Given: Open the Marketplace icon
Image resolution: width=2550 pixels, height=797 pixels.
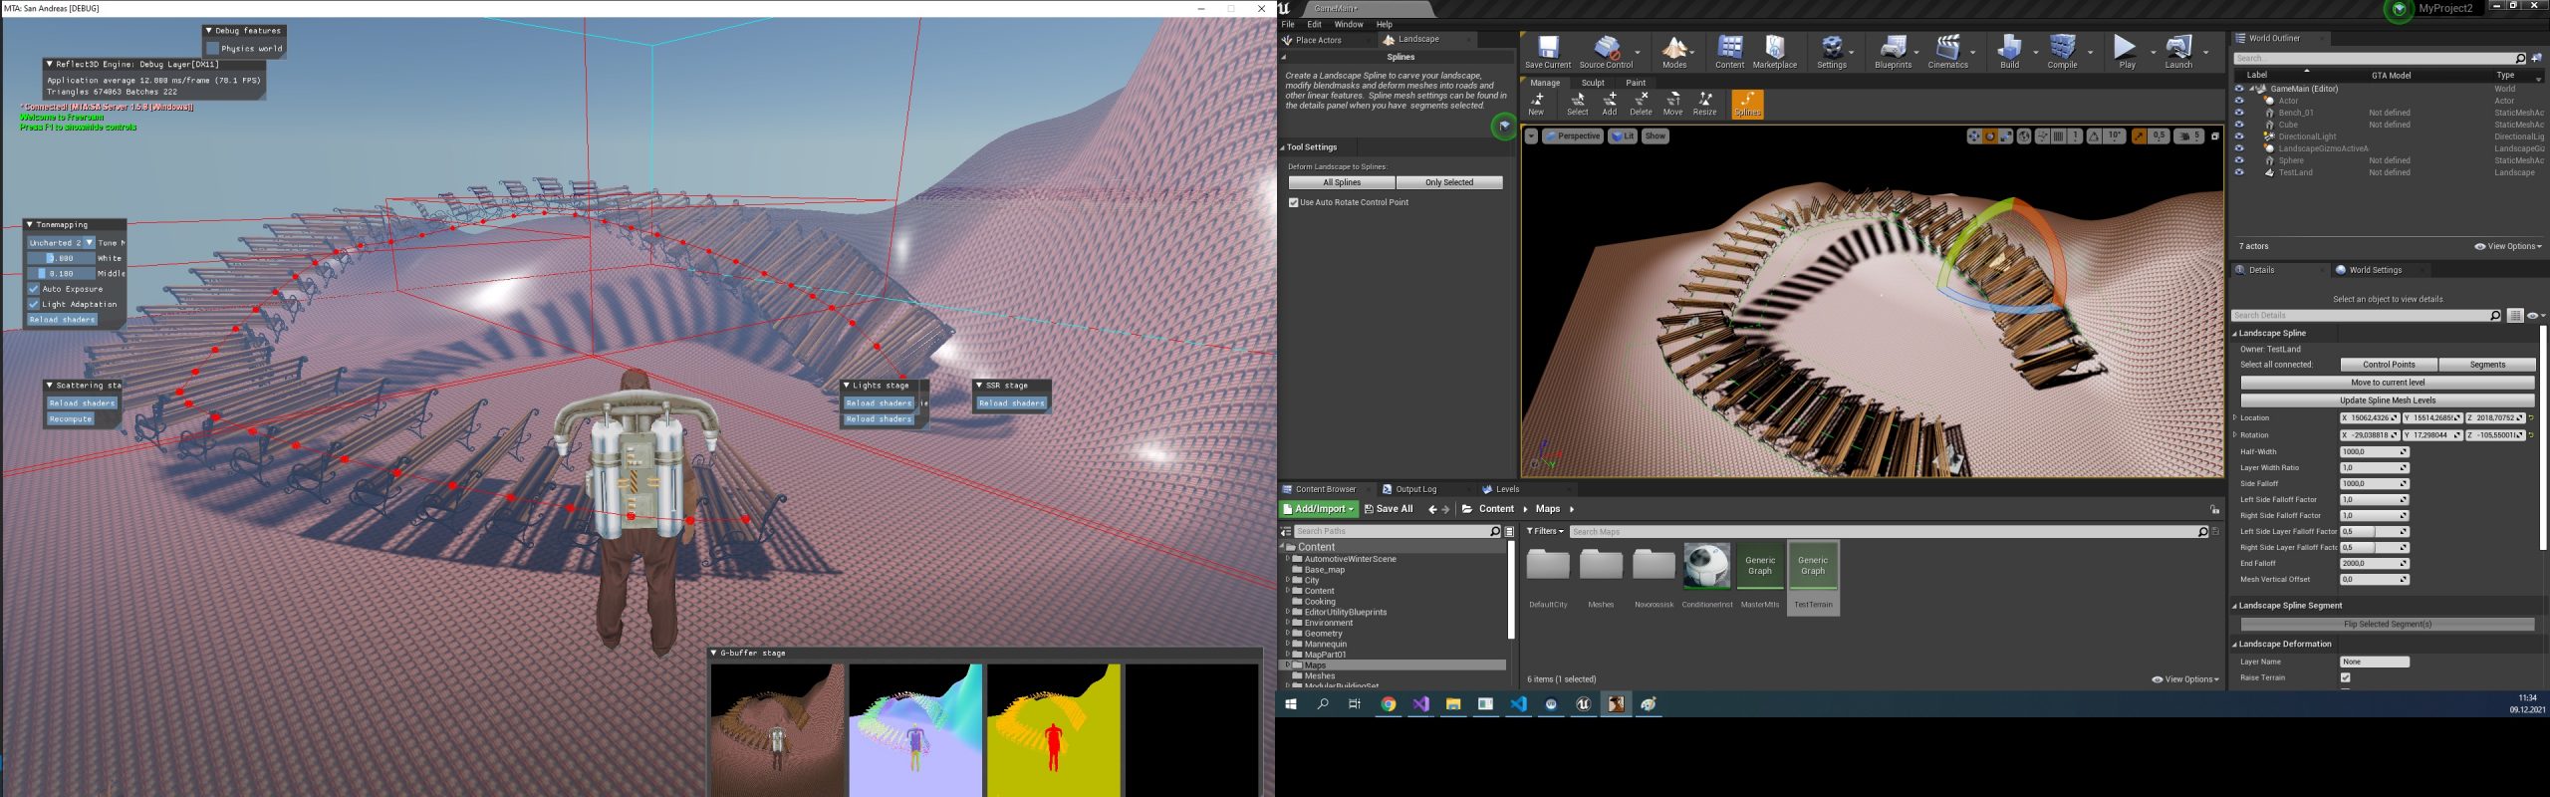Looking at the screenshot, I should [x=1774, y=50].
